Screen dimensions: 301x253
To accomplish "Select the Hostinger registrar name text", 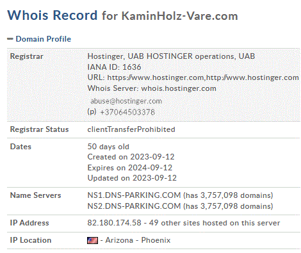I will (171, 56).
